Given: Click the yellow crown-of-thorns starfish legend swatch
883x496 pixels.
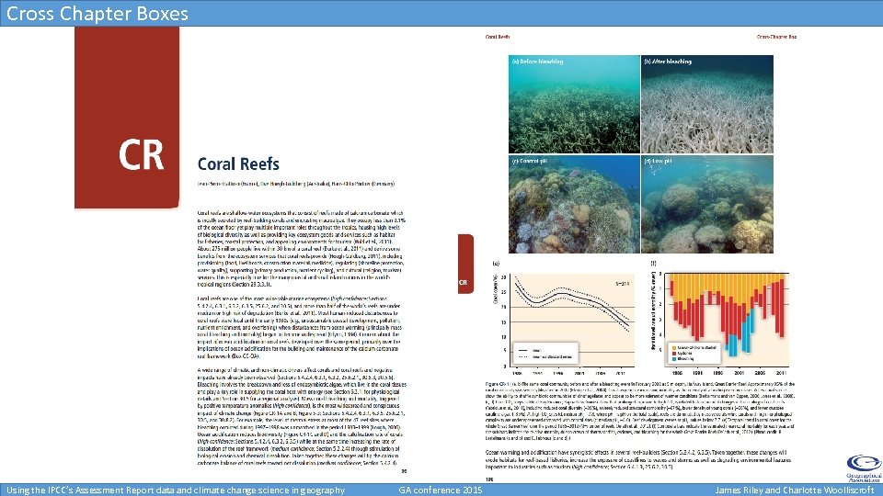Looking at the screenshot, I should pyautogui.click(x=674, y=347).
